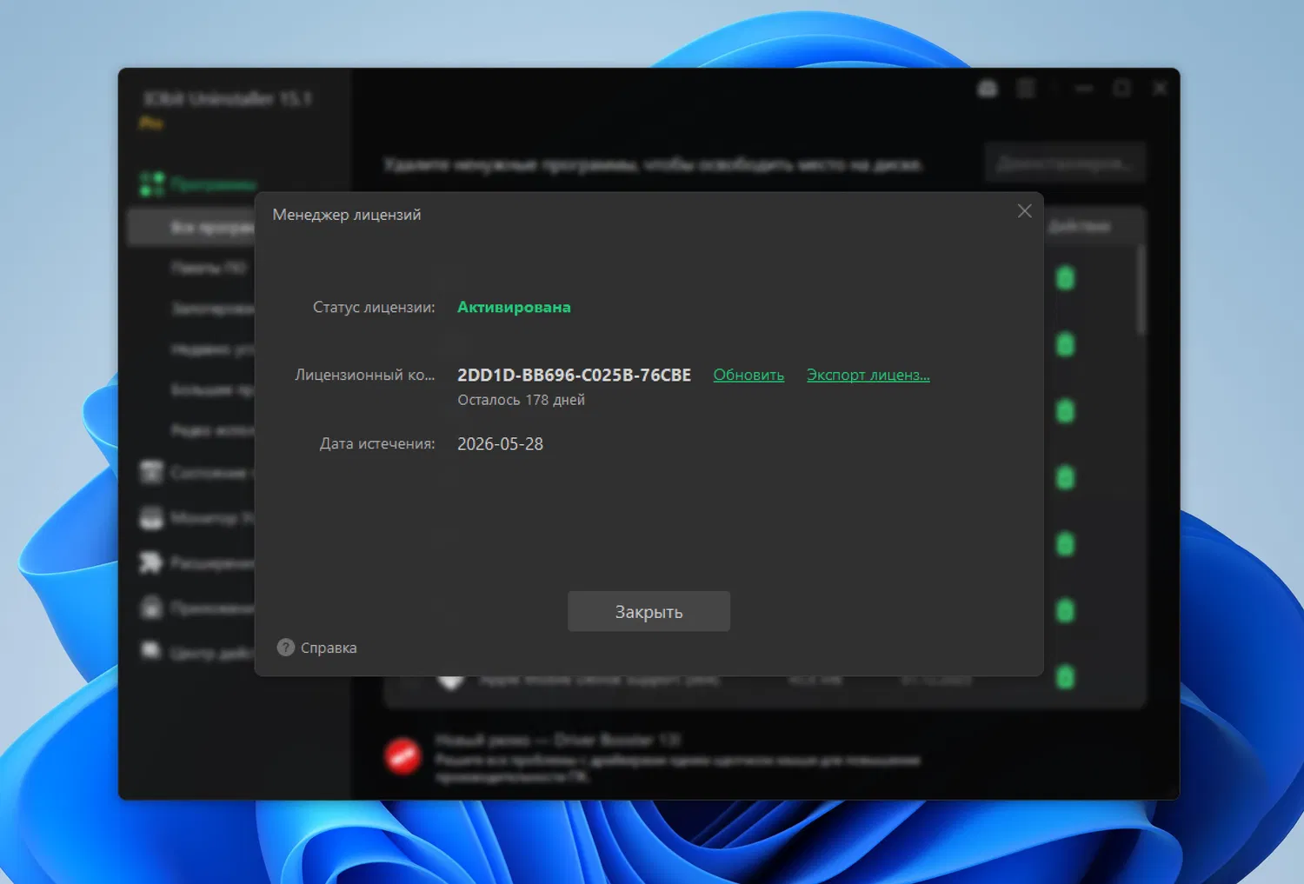Screen dimensions: 1304x884
Task: Click the question mark icon next to Справка
Action: pos(285,647)
